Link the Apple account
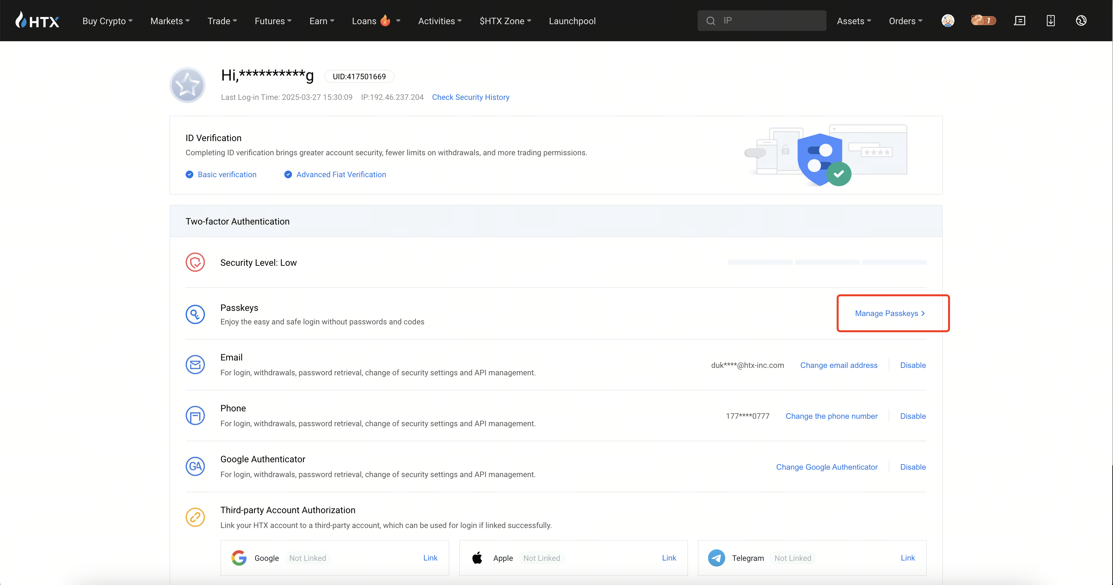Screen dimensions: 1113x585 [669, 558]
